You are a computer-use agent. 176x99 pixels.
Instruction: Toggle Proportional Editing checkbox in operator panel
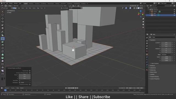pos(30,84)
